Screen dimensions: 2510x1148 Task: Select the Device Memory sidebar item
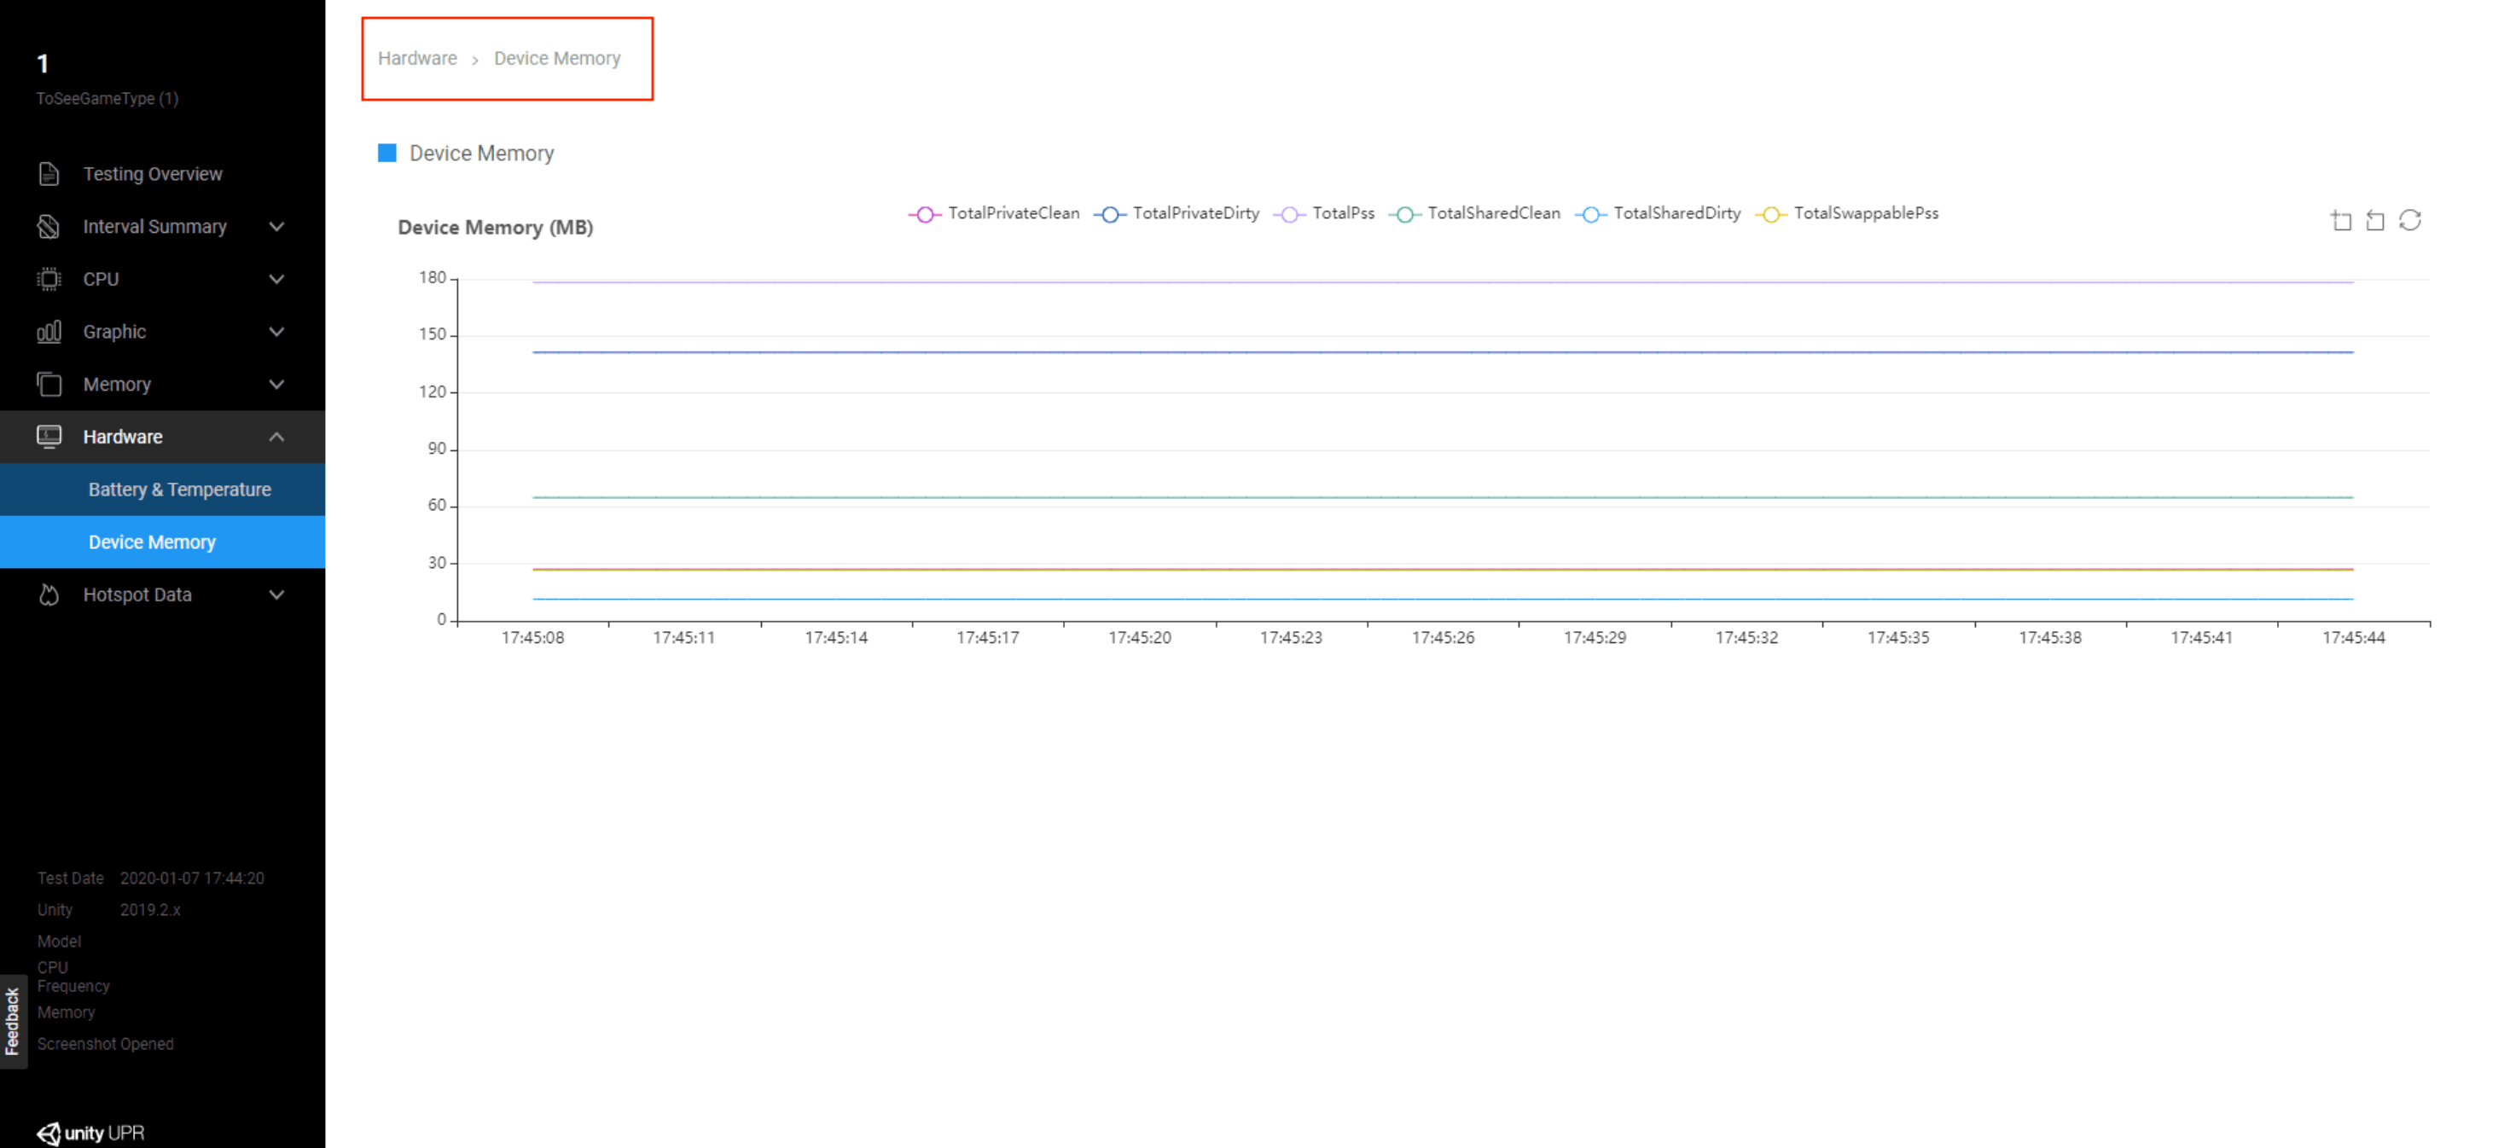click(x=152, y=542)
